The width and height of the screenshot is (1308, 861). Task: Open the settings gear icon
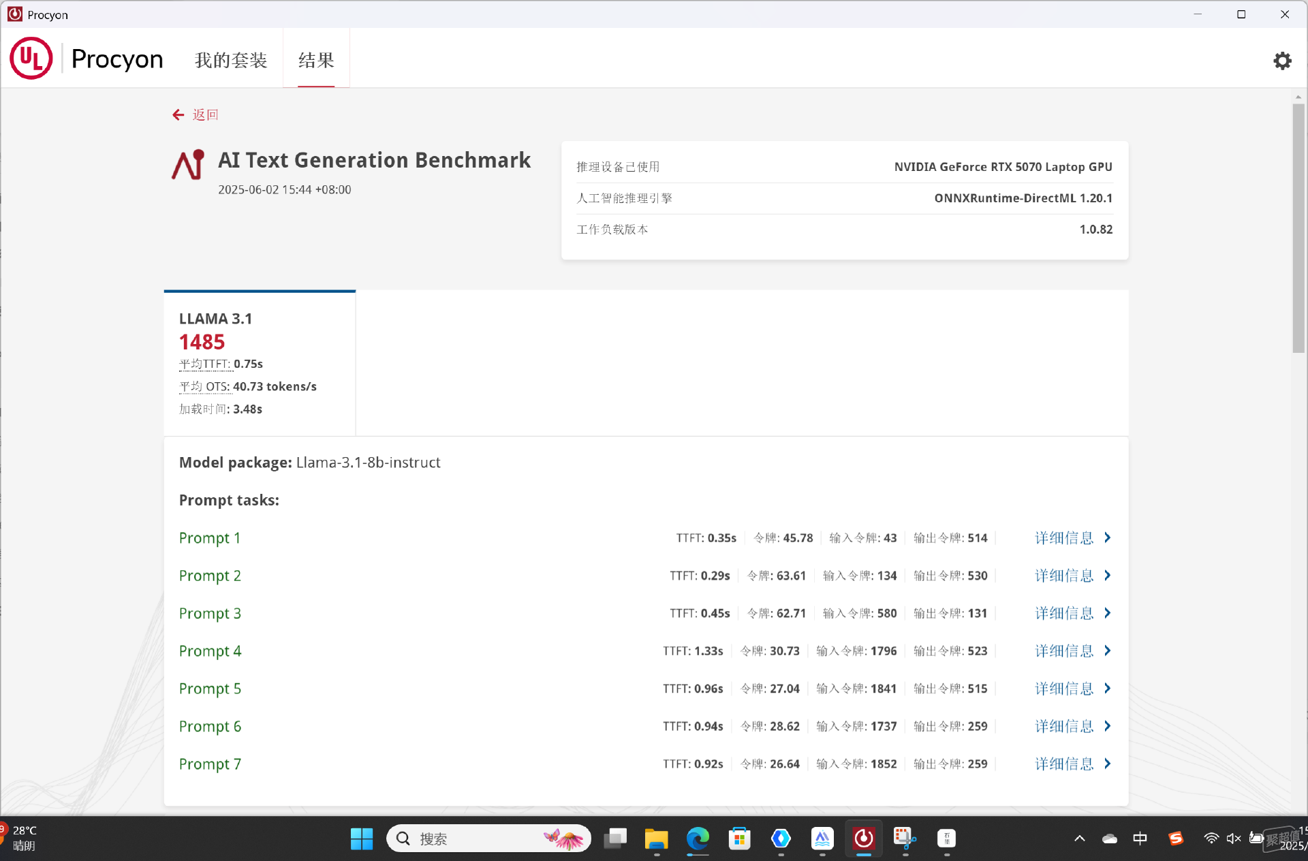(x=1282, y=61)
